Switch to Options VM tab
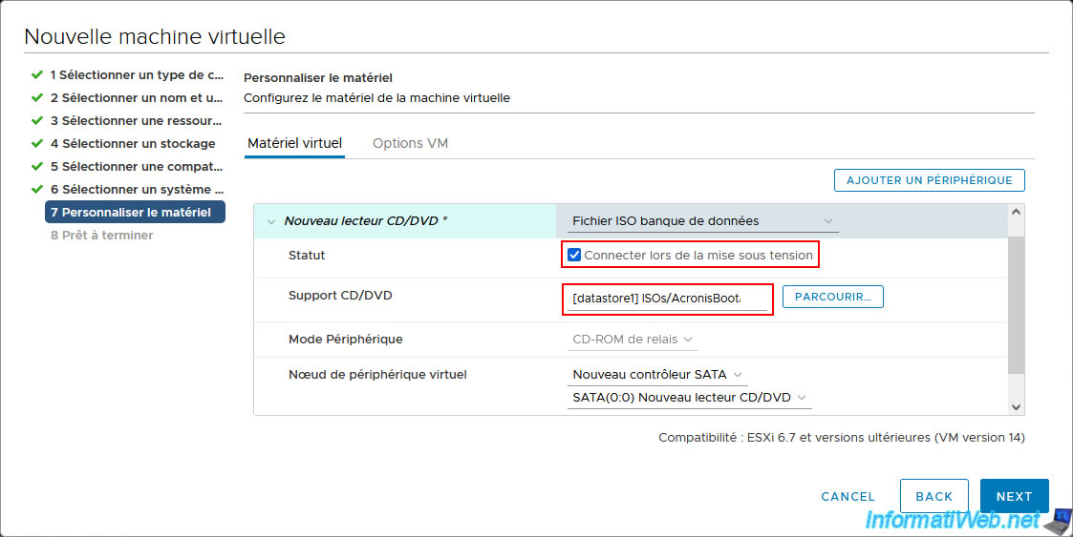The height and width of the screenshot is (537, 1073). pos(410,143)
